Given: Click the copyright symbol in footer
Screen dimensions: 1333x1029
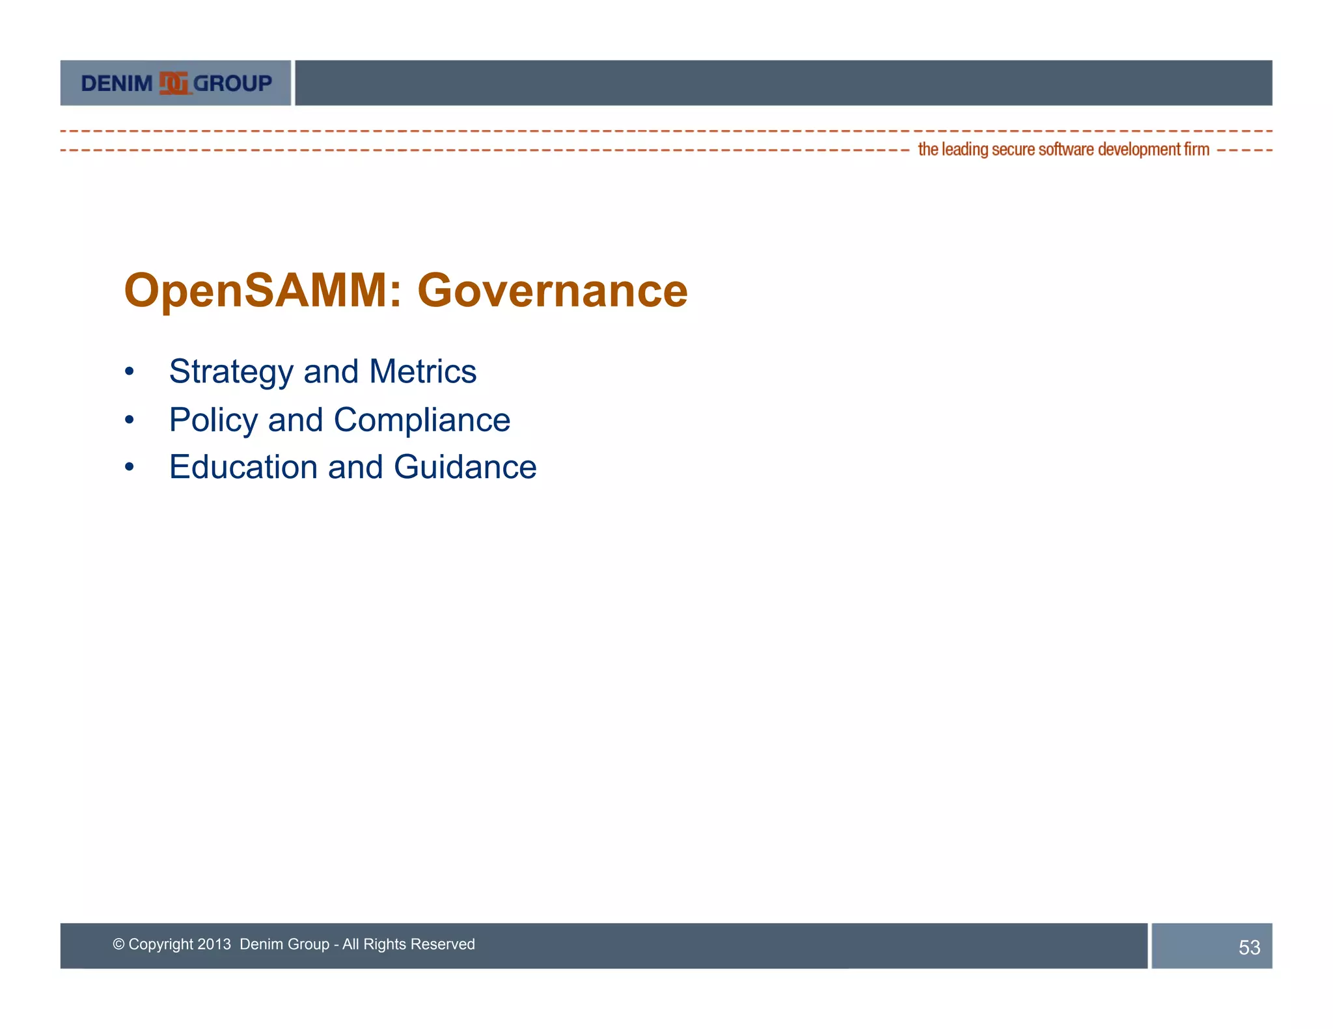Looking at the screenshot, I should 118,944.
